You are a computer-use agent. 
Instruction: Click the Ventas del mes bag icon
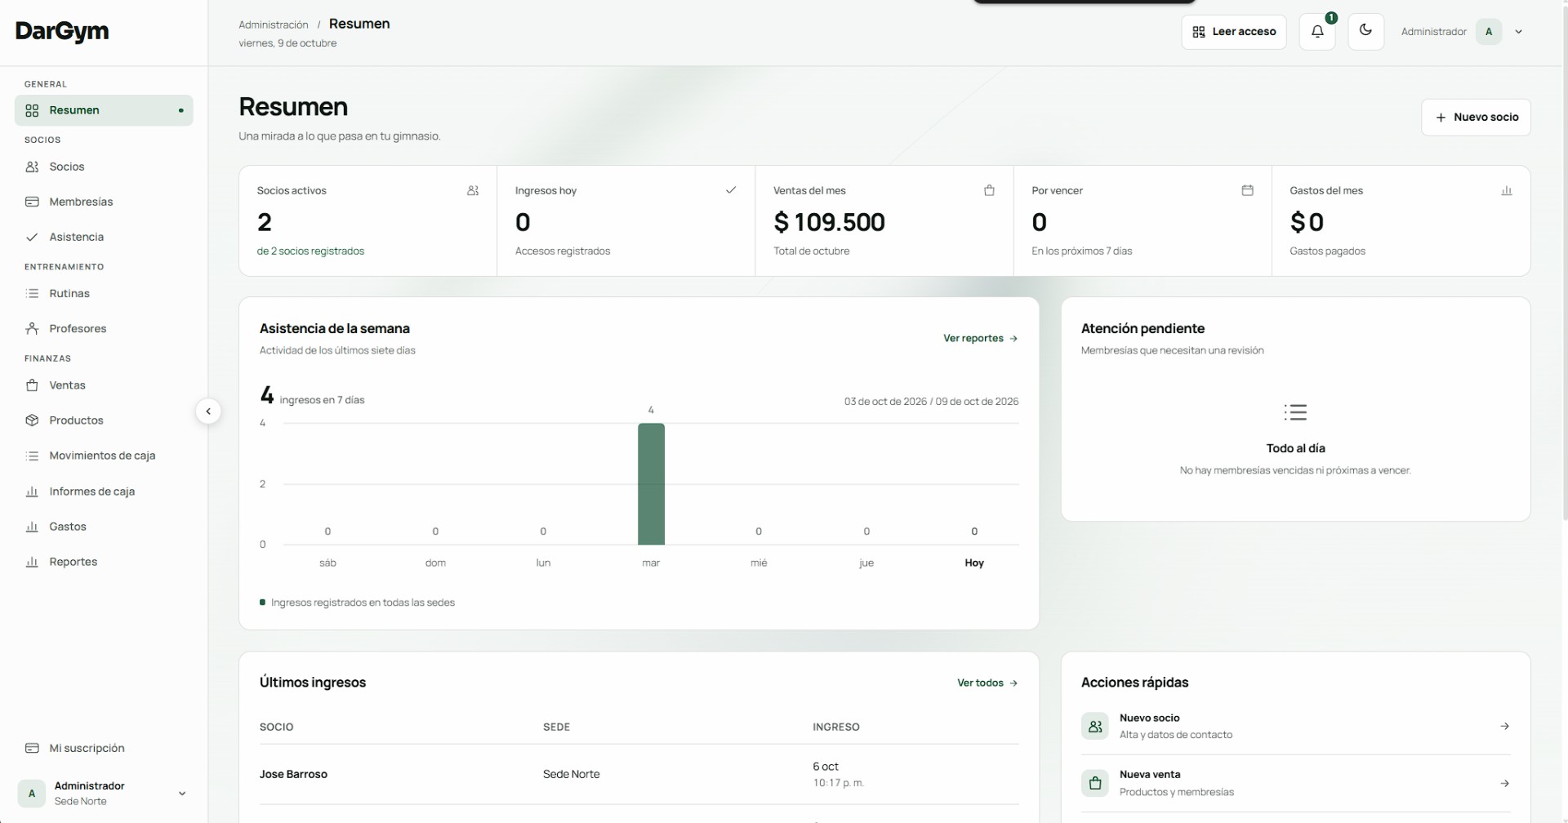pyautogui.click(x=989, y=190)
